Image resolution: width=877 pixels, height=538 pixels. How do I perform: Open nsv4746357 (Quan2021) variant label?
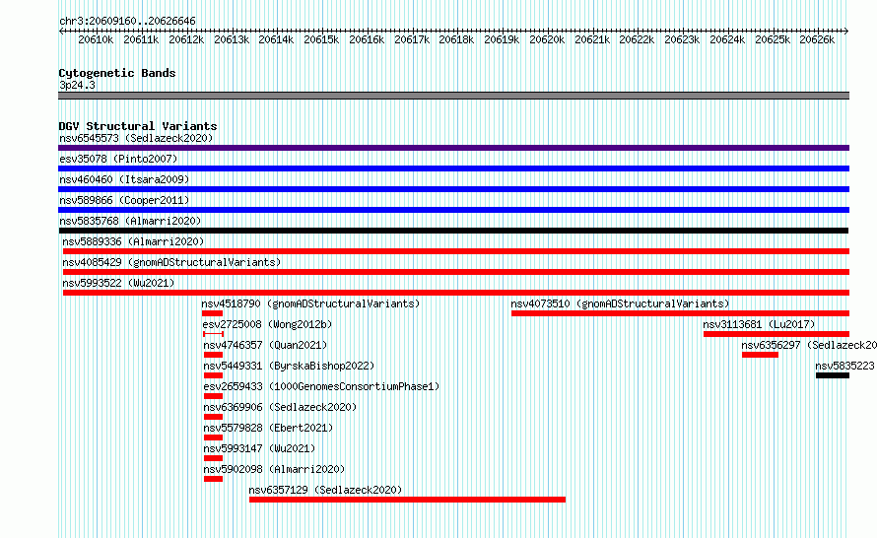click(x=265, y=345)
